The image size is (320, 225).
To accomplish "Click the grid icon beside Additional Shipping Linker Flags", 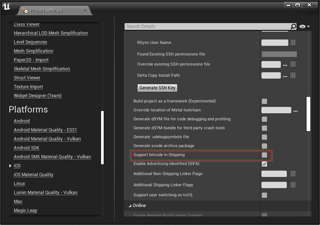I will (293, 185).
